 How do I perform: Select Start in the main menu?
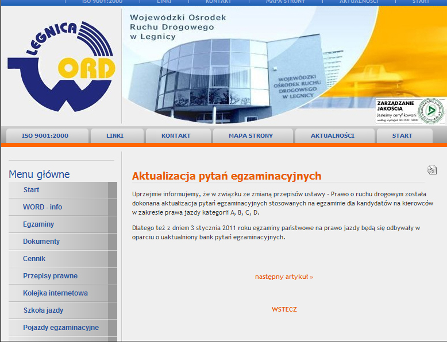pyautogui.click(x=63, y=190)
